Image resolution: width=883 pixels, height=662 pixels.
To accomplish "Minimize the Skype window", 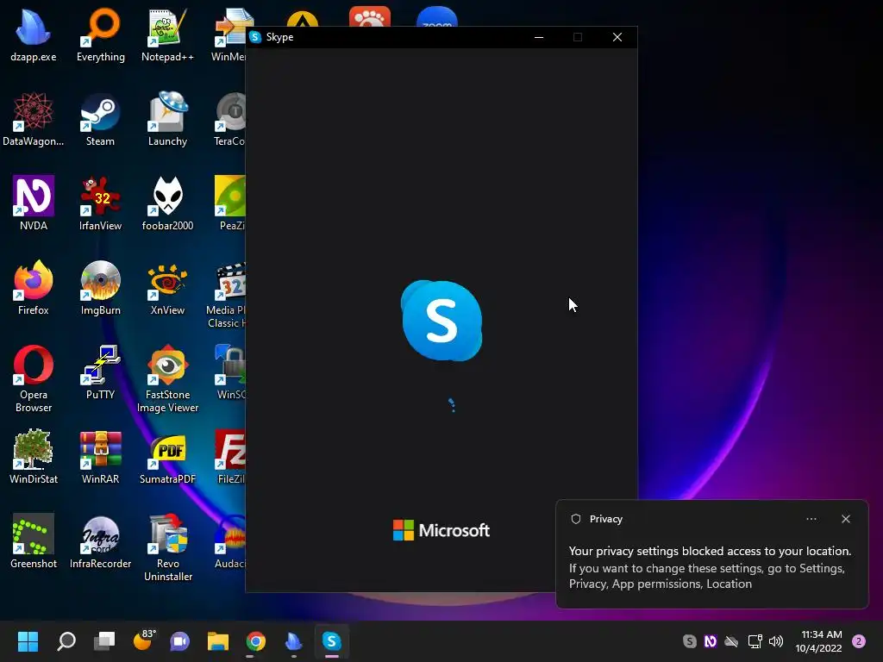I will click(x=539, y=37).
